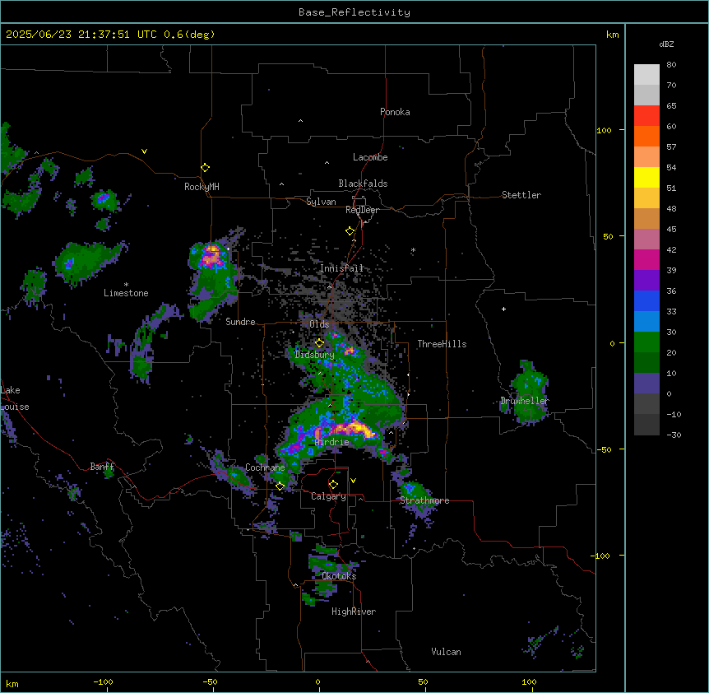Click the Calgary city label
Screen dimensions: 709x693
coord(329,496)
